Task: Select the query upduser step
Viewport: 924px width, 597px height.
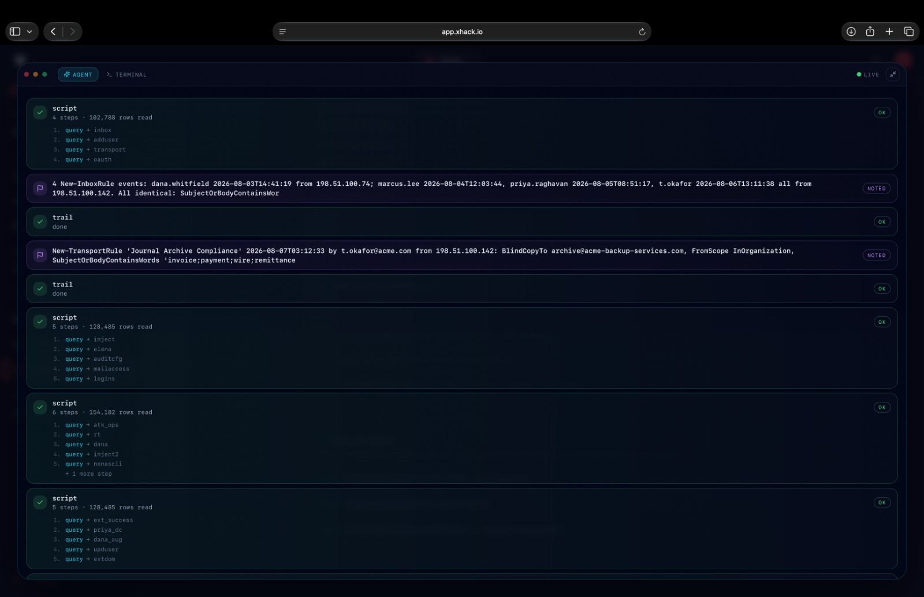Action: [86, 550]
